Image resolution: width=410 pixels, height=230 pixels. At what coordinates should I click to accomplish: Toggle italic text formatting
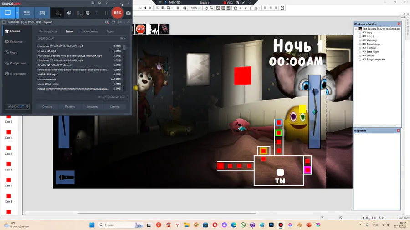246,8
